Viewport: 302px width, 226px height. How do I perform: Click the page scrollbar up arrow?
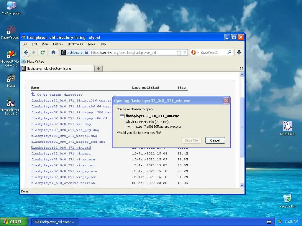coord(242,74)
